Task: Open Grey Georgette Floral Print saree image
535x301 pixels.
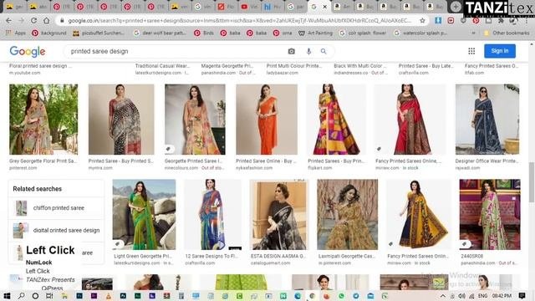Action: [x=43, y=120]
